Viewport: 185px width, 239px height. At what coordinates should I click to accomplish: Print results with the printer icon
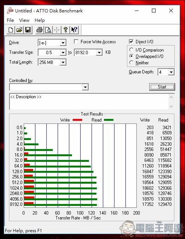(40, 30)
